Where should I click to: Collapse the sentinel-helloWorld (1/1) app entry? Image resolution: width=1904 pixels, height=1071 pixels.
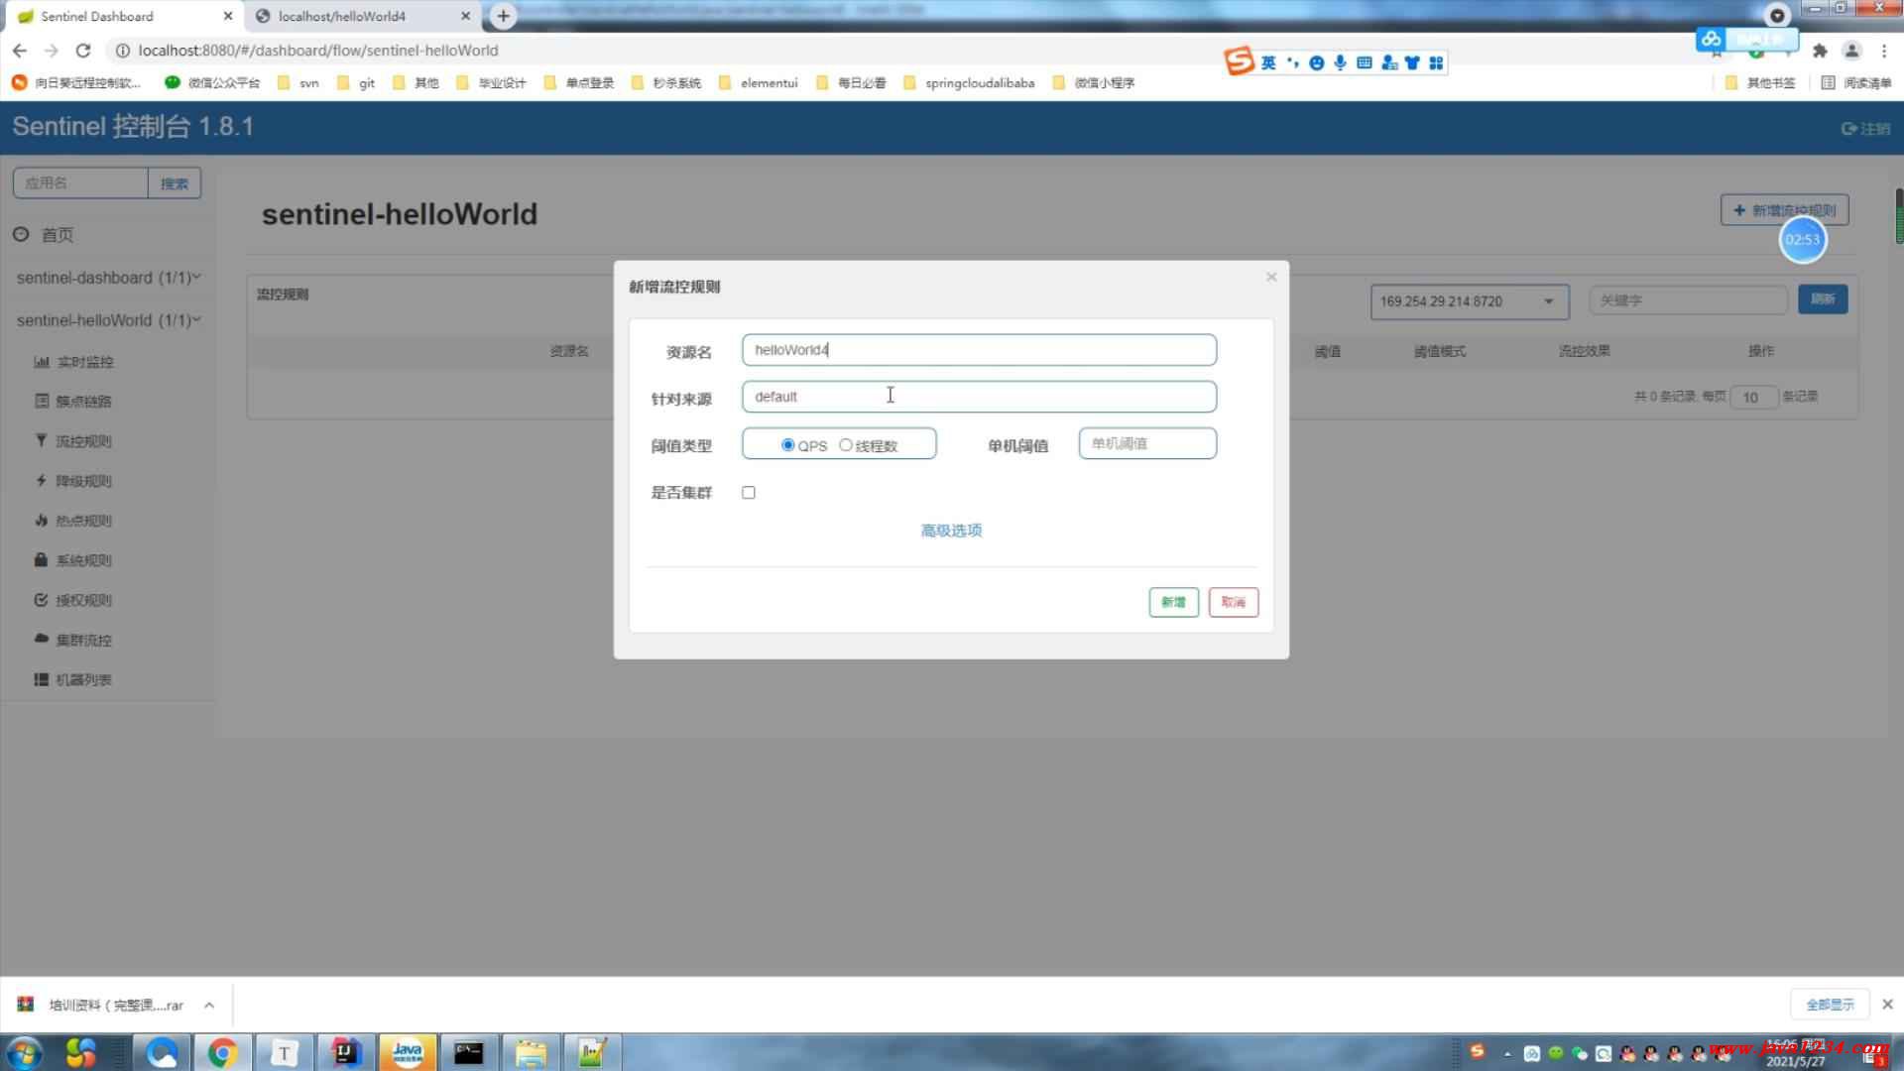tap(108, 320)
